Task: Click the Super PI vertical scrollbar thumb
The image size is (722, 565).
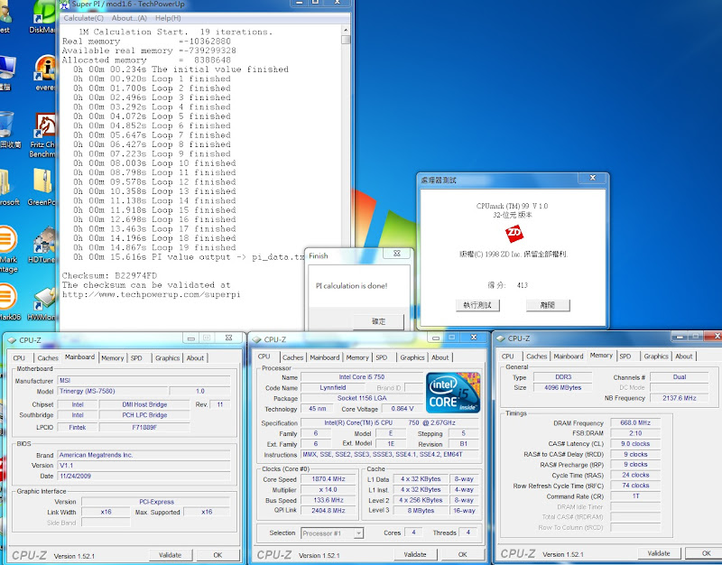Action: (x=346, y=40)
